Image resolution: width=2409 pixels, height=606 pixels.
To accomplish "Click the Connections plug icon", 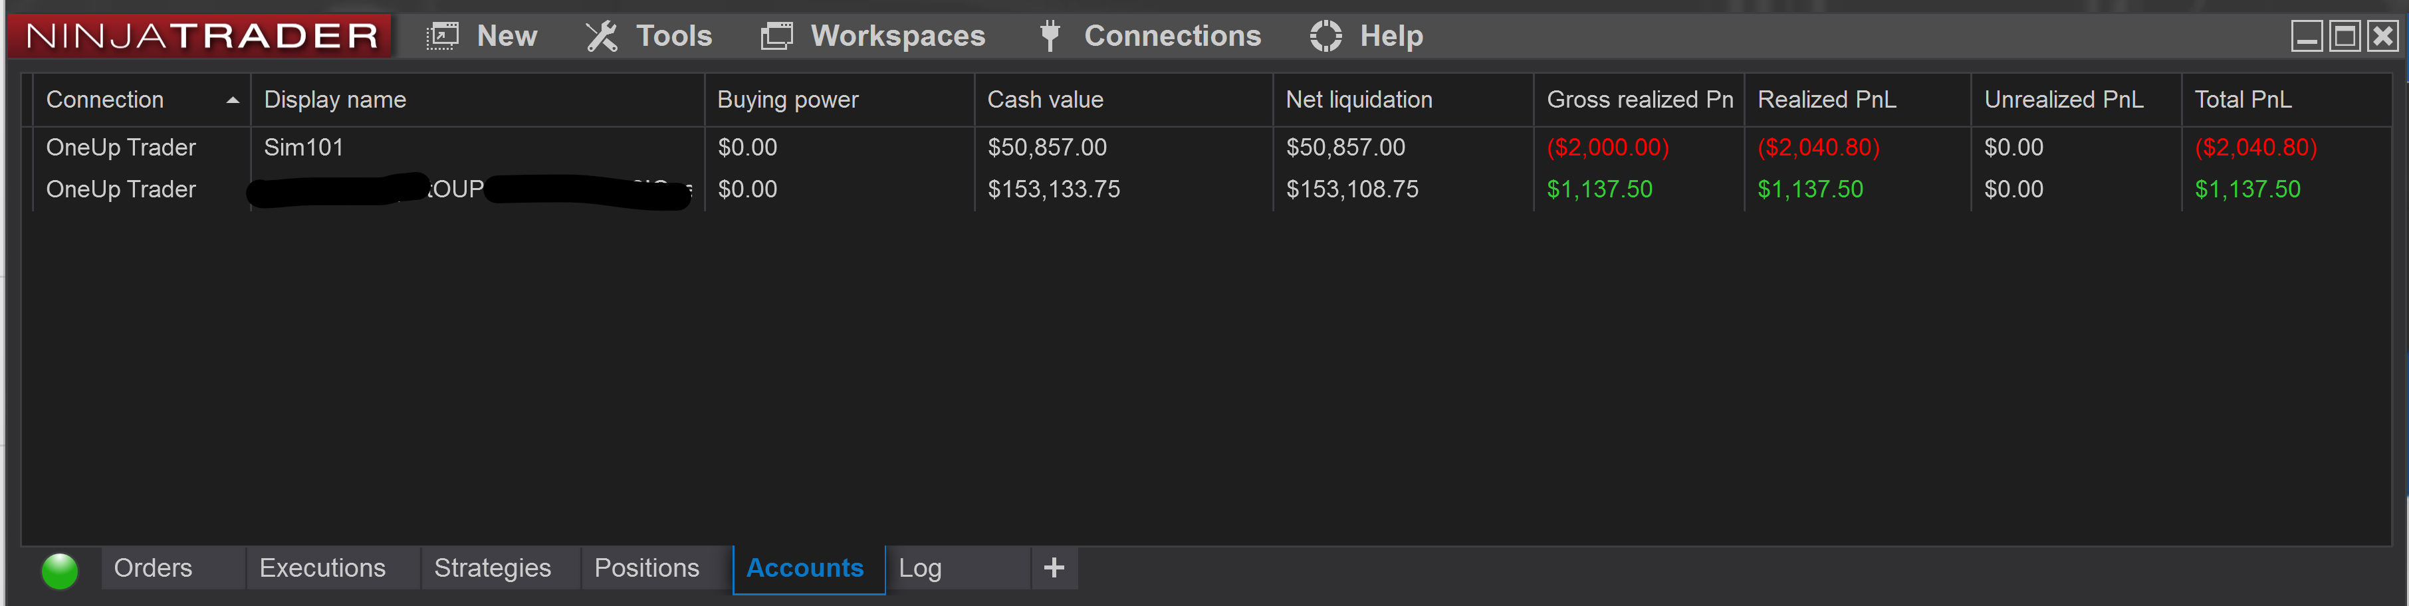I will click(x=1050, y=35).
